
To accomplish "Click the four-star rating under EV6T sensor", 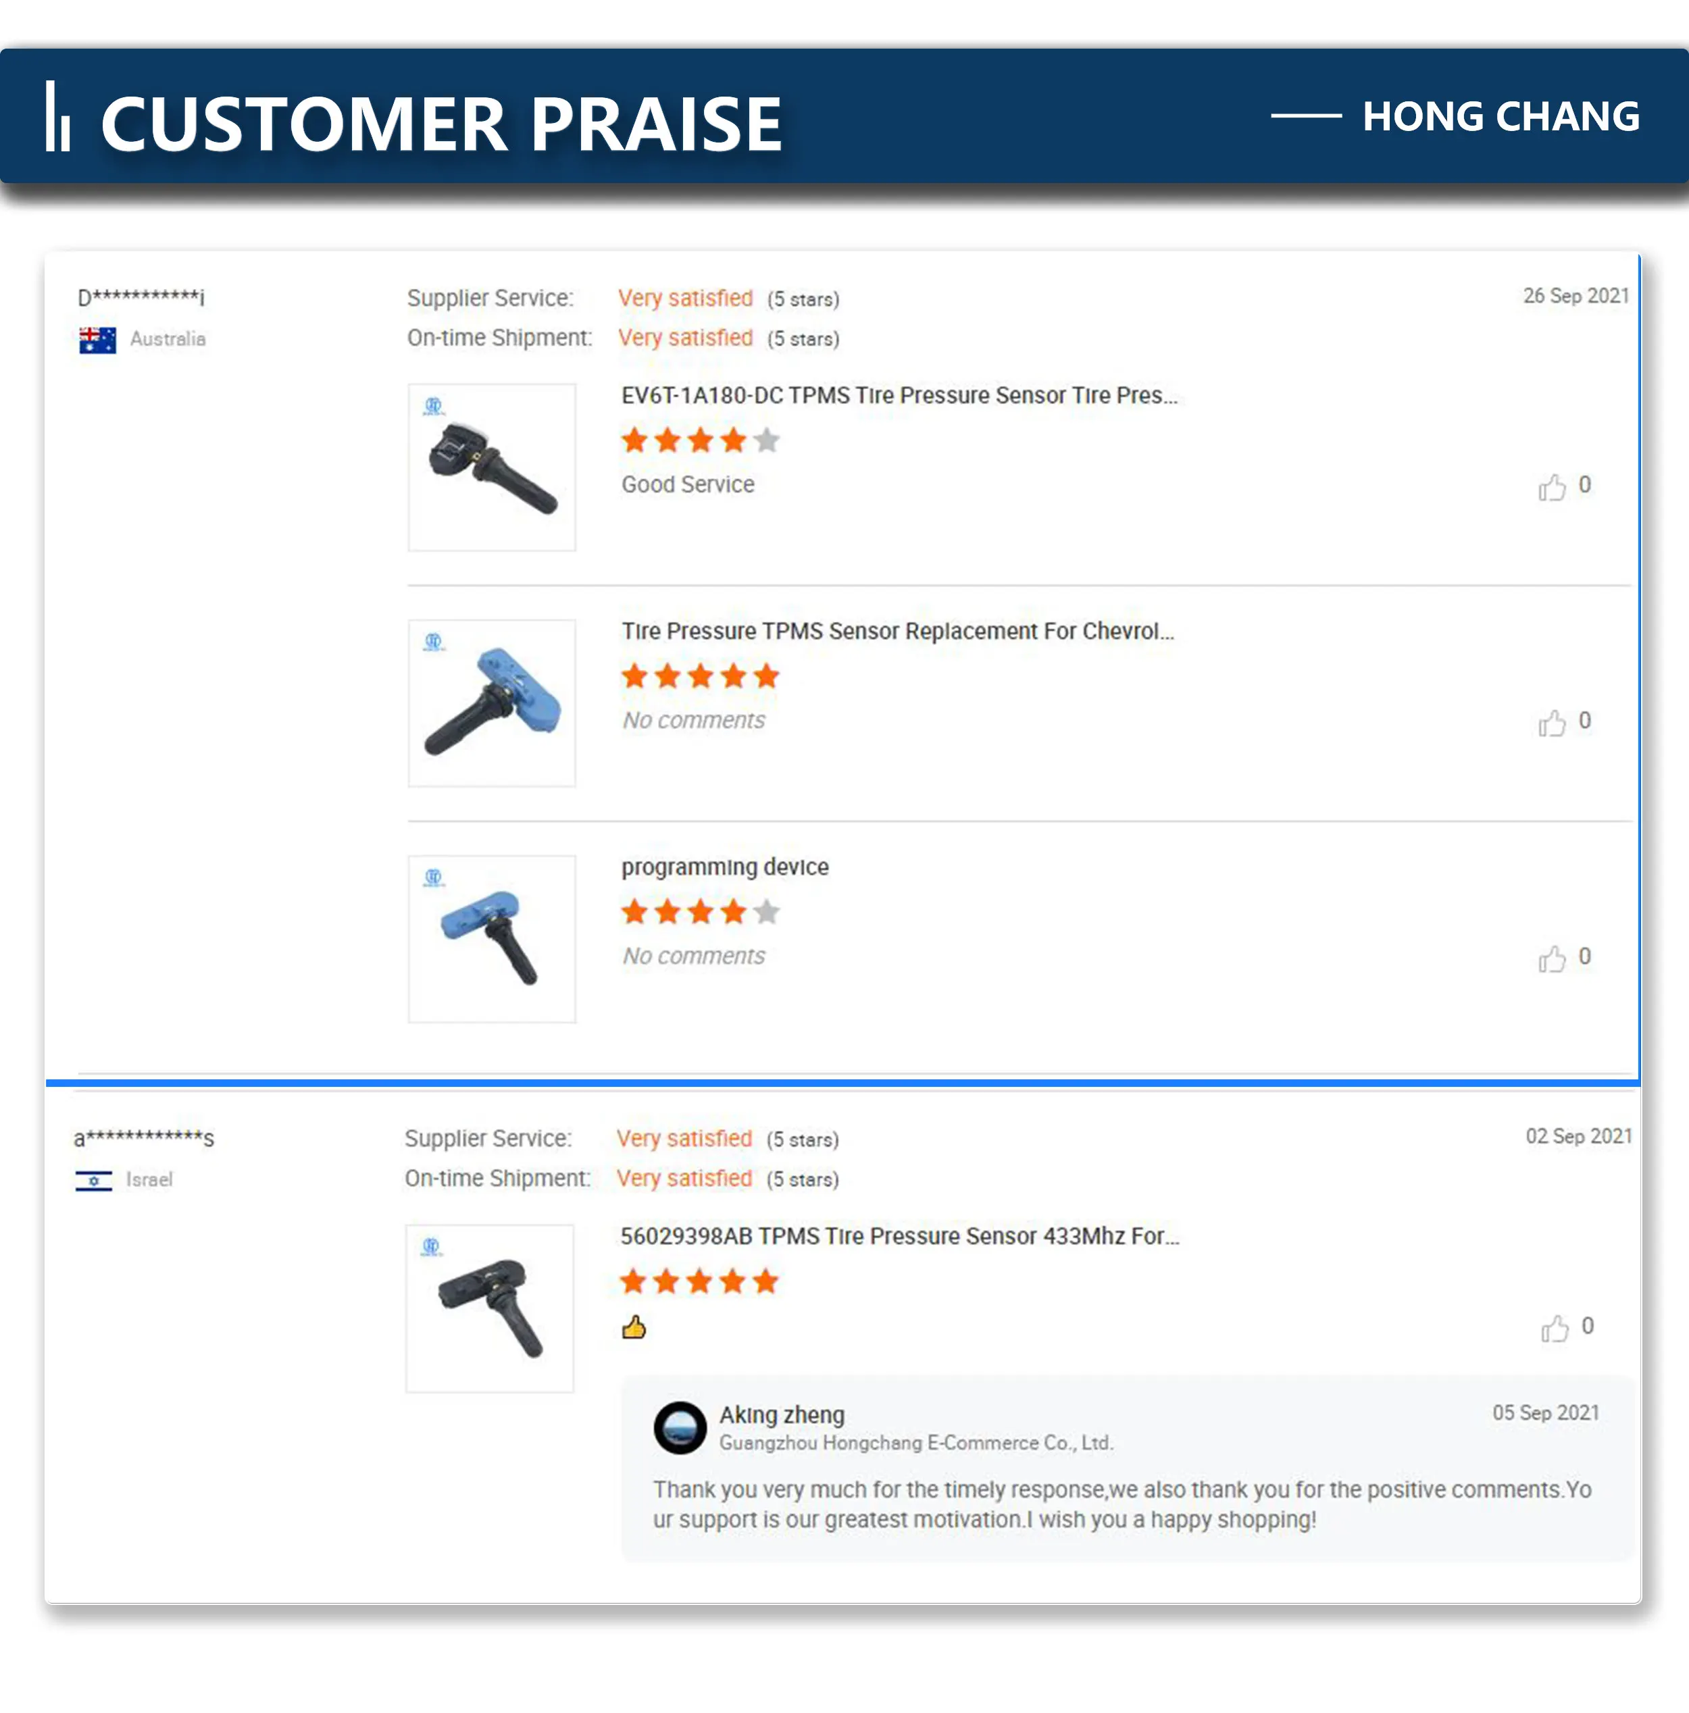I will pyautogui.click(x=699, y=440).
